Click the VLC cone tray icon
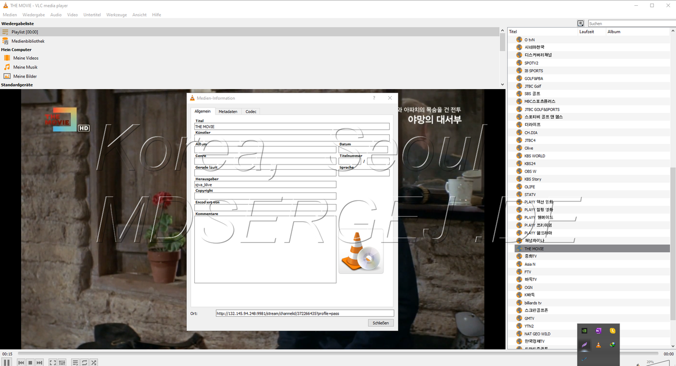Screen dimensions: 676x366 598,345
